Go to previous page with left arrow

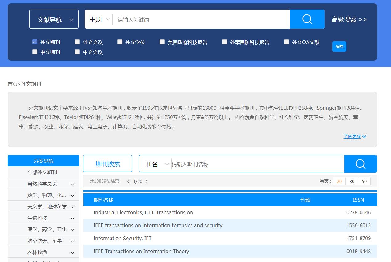coord(128,182)
